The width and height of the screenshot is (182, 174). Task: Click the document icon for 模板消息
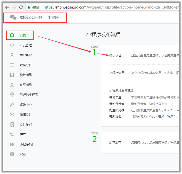(x=12, y=75)
